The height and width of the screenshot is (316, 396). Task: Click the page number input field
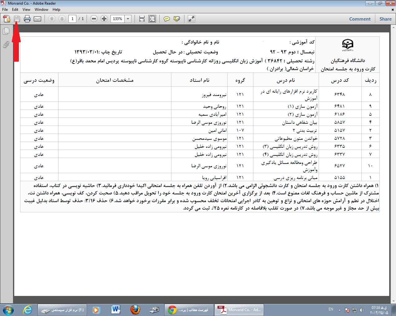pyautogui.click(x=72, y=19)
